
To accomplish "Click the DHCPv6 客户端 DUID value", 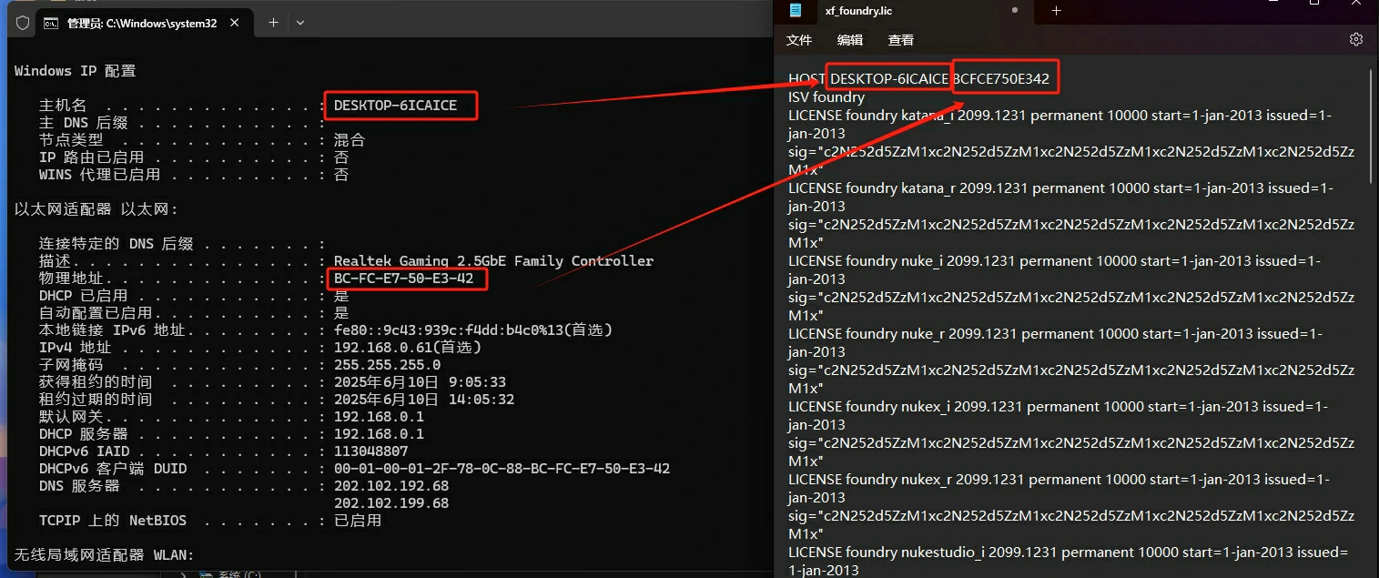I will click(502, 469).
